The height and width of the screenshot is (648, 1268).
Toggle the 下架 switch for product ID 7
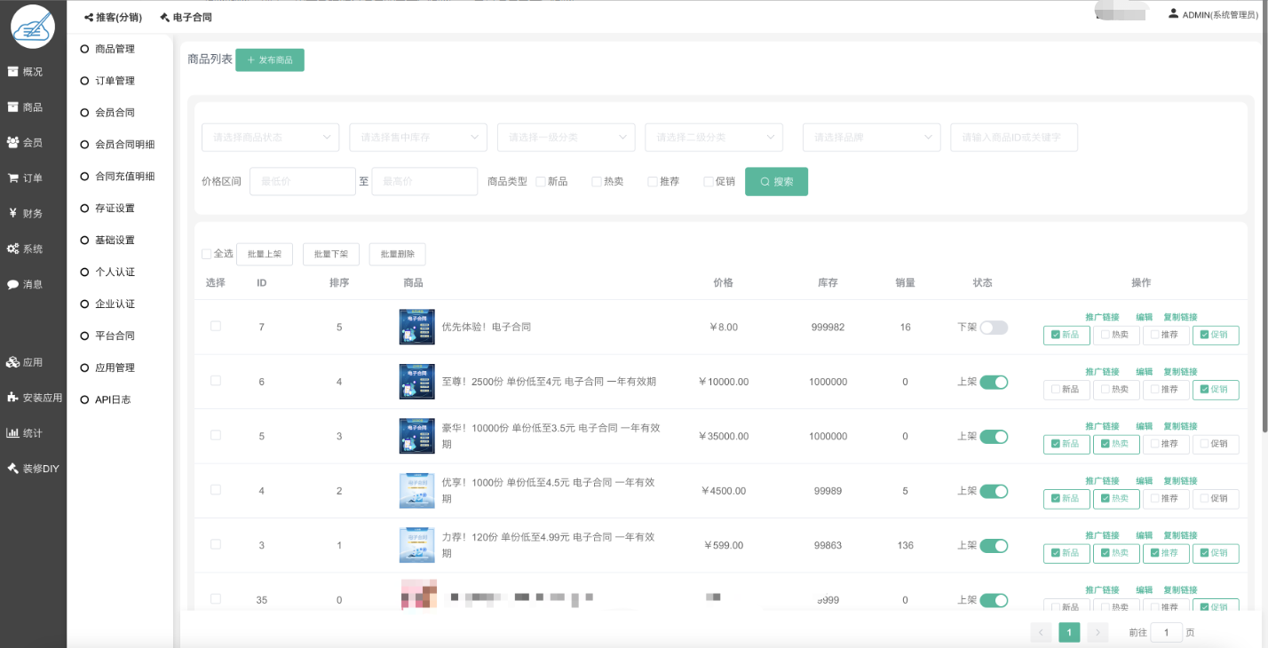coord(994,328)
